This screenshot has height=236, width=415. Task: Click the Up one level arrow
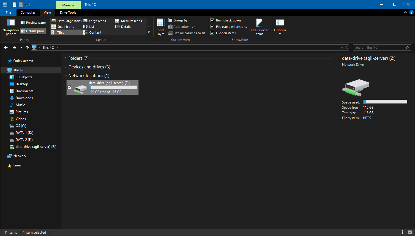(27, 48)
